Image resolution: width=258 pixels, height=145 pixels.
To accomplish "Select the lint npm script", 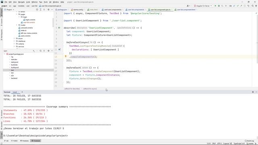I will pos(12,73).
